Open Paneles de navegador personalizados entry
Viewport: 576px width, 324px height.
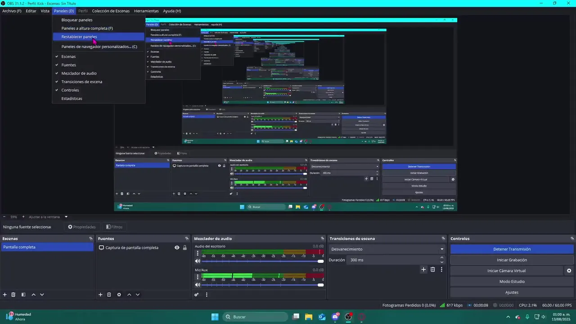(99, 47)
